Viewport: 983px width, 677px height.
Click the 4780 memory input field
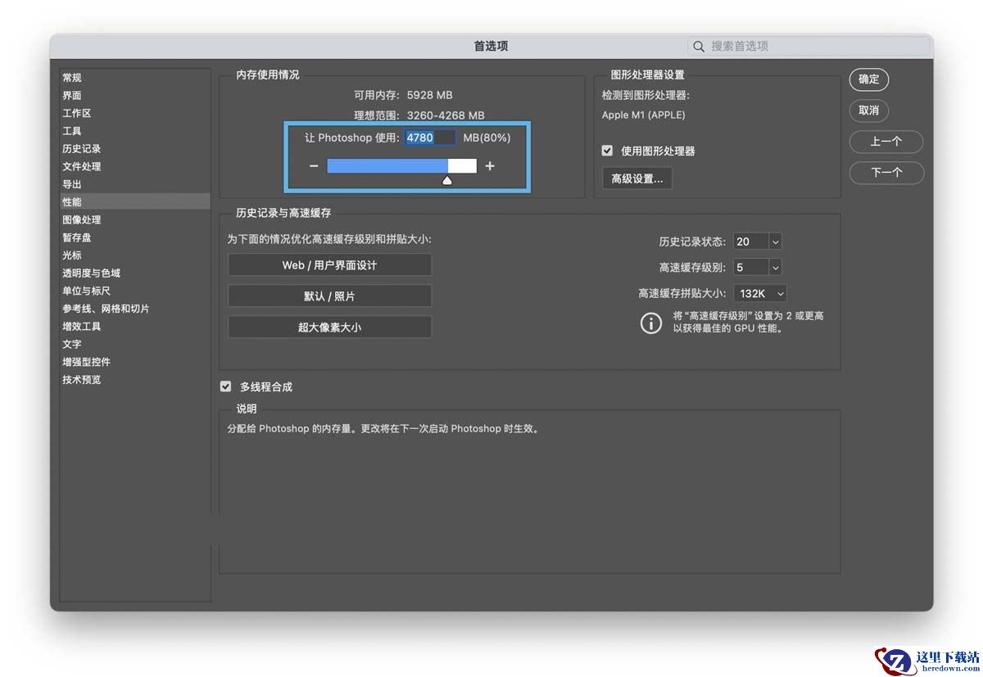[430, 138]
